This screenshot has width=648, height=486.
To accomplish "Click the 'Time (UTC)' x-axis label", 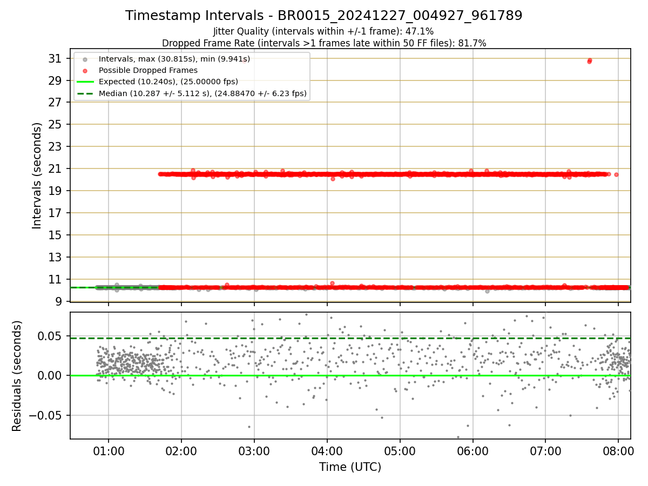I will [x=350, y=467].
